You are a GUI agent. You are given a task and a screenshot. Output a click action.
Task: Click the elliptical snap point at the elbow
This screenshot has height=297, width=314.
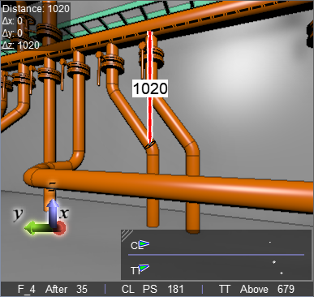pos(150,144)
